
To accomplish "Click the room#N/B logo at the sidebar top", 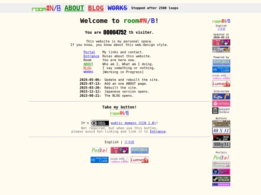I will click(221, 21).
